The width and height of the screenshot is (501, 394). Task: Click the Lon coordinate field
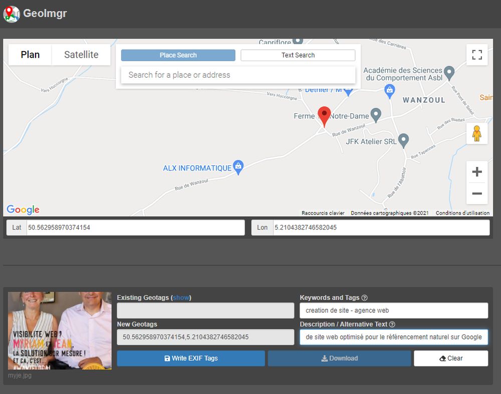point(381,228)
